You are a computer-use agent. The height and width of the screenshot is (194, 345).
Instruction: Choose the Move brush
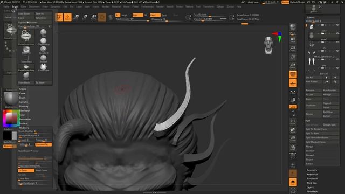pos(26,76)
